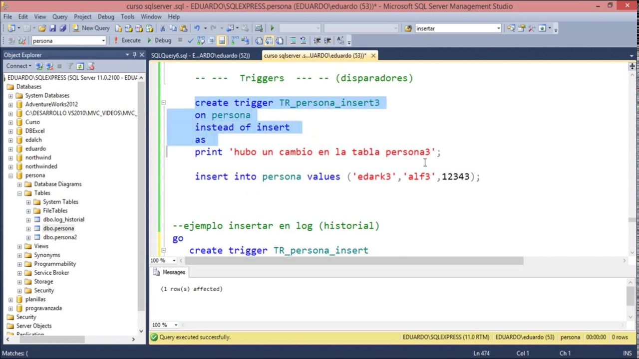Click the green Start arrow in top toolbar
The image size is (639, 359).
pyautogui.click(x=272, y=28)
